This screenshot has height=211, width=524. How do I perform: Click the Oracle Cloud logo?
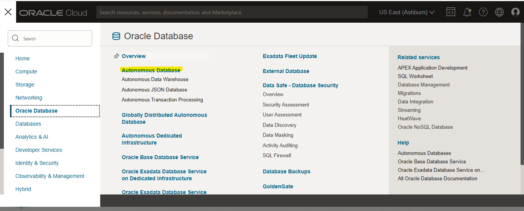[x=53, y=13]
